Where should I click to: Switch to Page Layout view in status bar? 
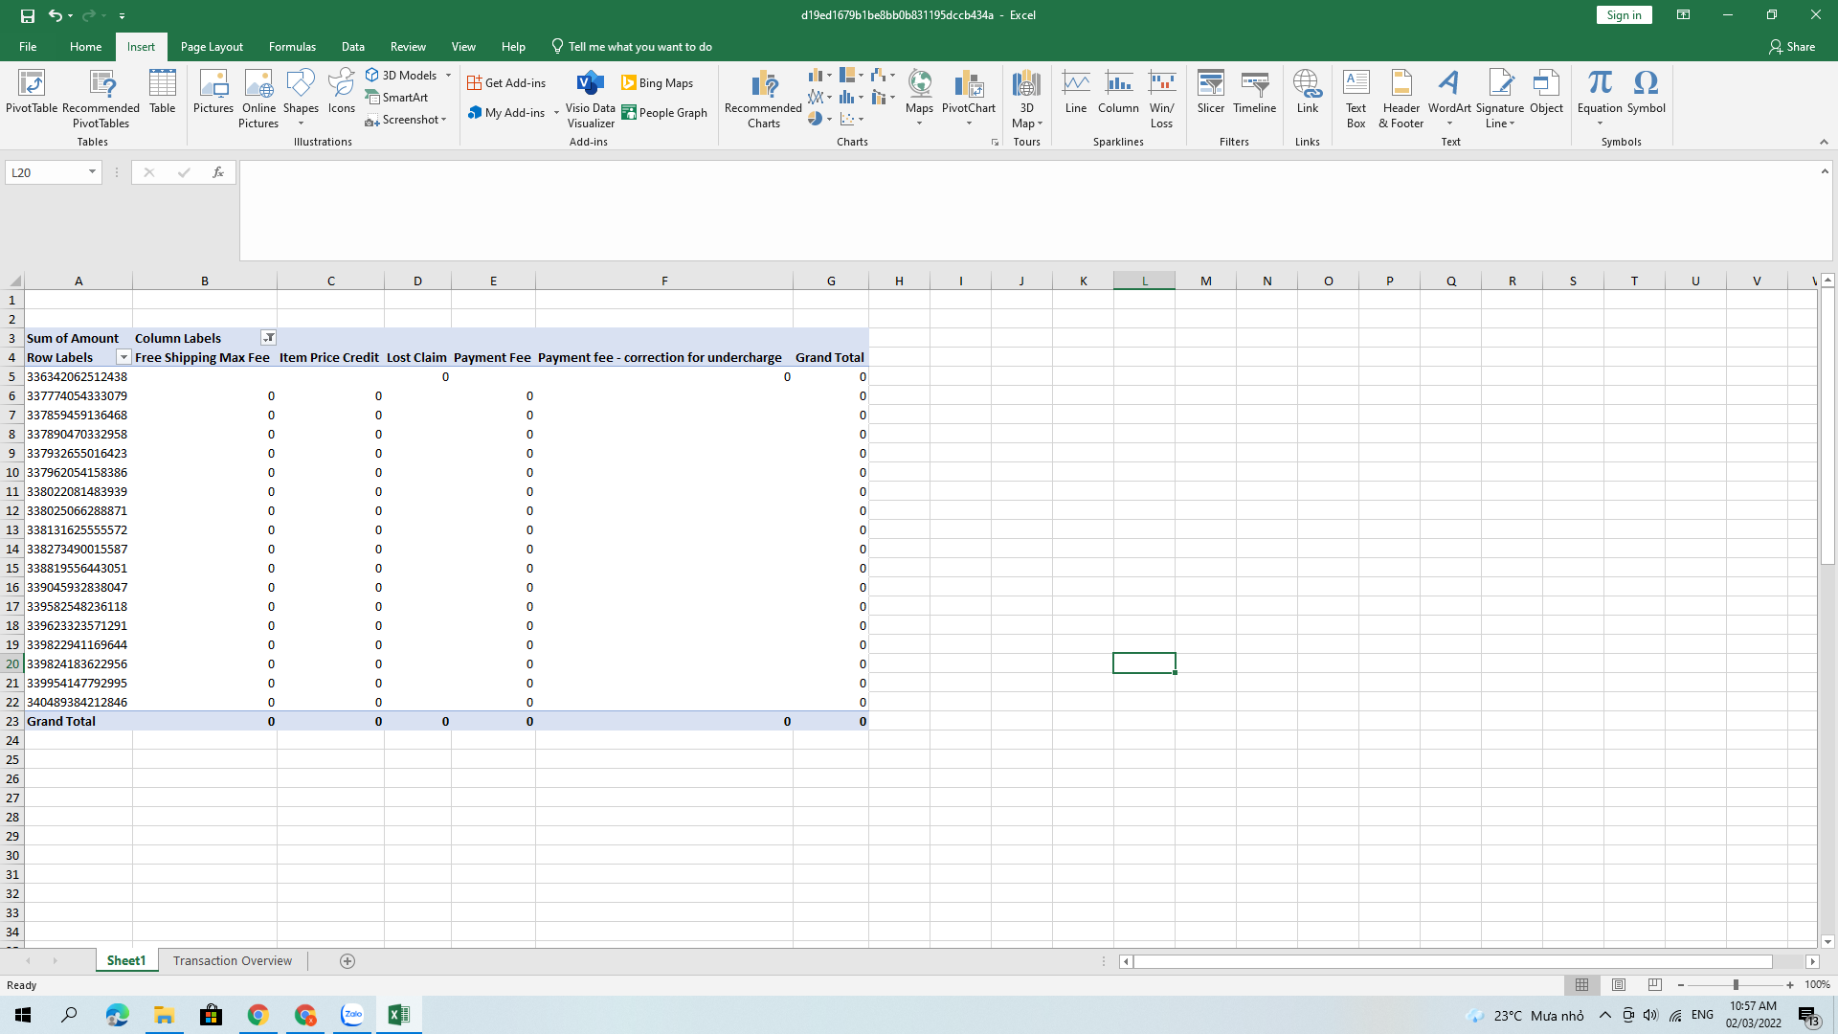coord(1619,985)
